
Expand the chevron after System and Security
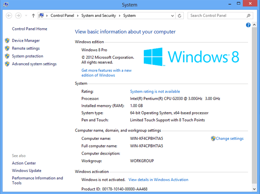120,16
